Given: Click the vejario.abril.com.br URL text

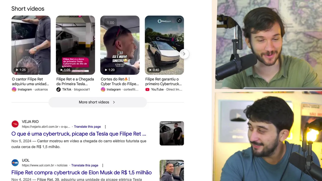Looking at the screenshot, I should tap(46, 127).
